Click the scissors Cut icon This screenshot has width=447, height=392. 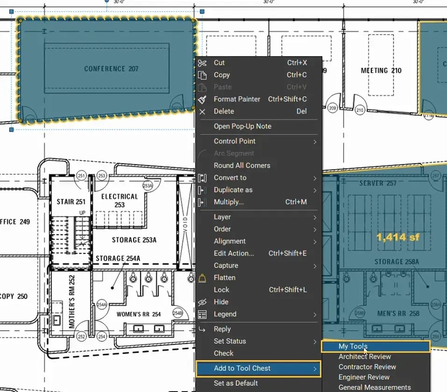[202, 63]
